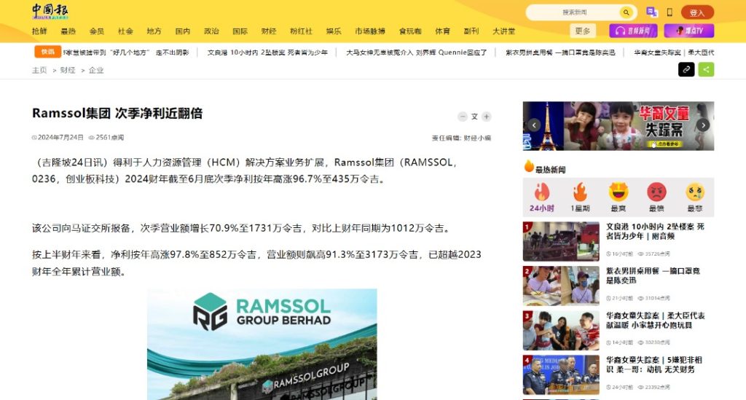Select the crying face 最悲 filter

tap(695, 197)
